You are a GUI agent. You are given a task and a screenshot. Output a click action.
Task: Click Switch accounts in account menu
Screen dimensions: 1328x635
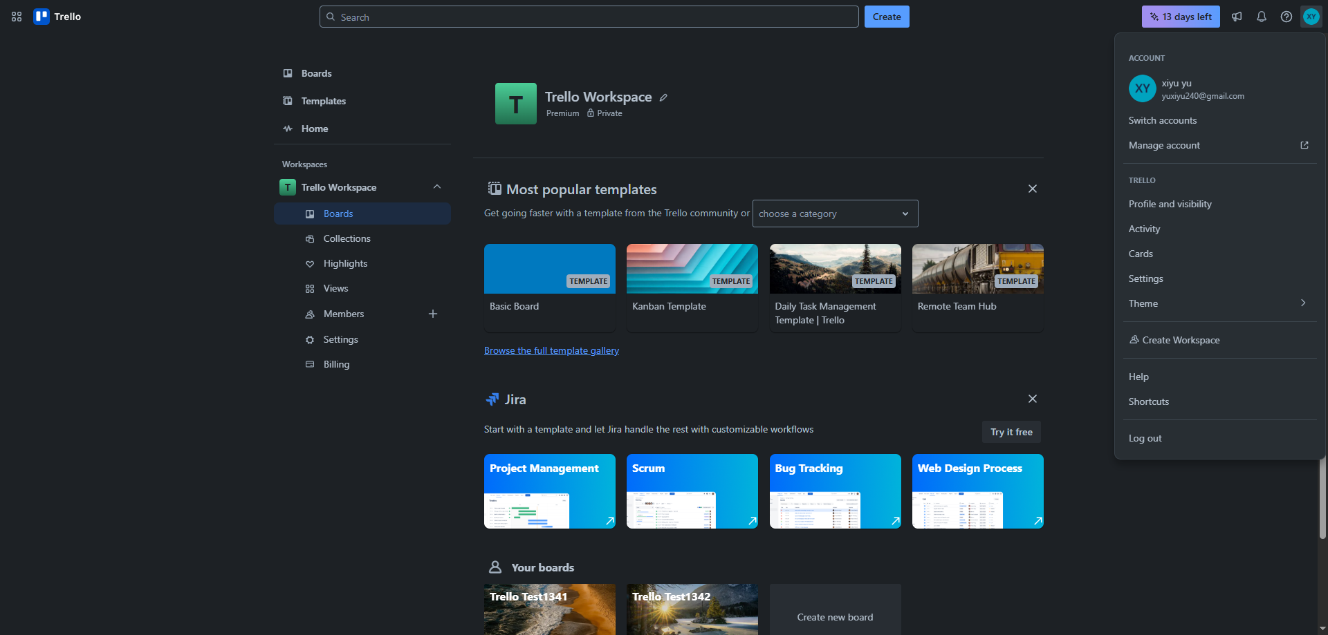1220,120
